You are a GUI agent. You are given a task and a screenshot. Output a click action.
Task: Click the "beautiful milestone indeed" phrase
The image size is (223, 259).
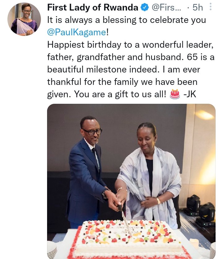[102, 69]
